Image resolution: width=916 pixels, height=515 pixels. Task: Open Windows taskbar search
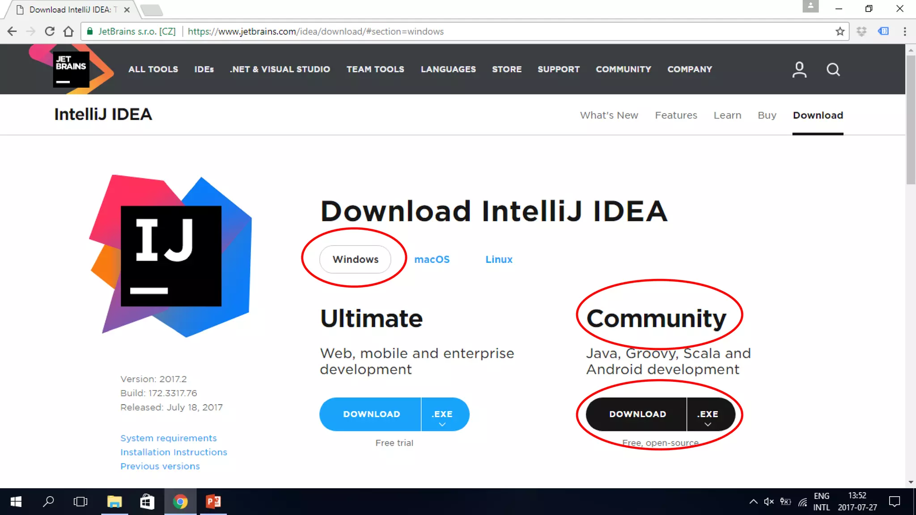point(48,502)
